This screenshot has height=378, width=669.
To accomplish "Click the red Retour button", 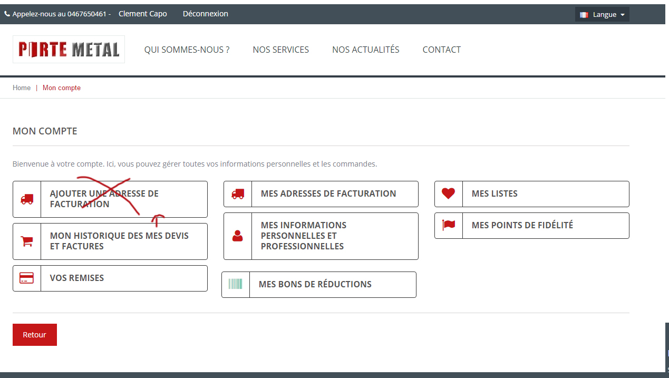I will click(x=35, y=335).
